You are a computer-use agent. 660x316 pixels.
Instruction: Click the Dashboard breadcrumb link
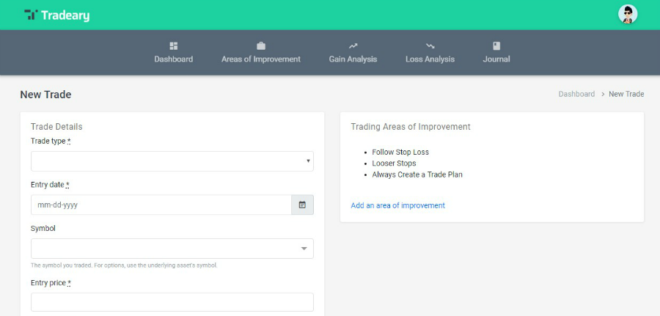[576, 94]
